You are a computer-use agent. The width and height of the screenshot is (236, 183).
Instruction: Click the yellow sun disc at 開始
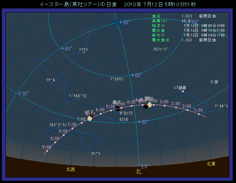pyautogui.click(x=150, y=105)
